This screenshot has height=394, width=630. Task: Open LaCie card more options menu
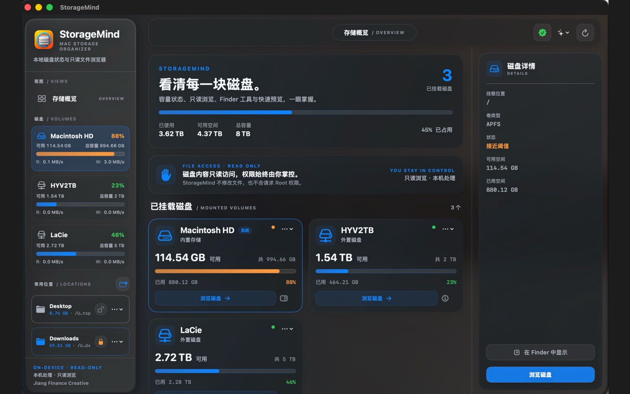(287, 328)
